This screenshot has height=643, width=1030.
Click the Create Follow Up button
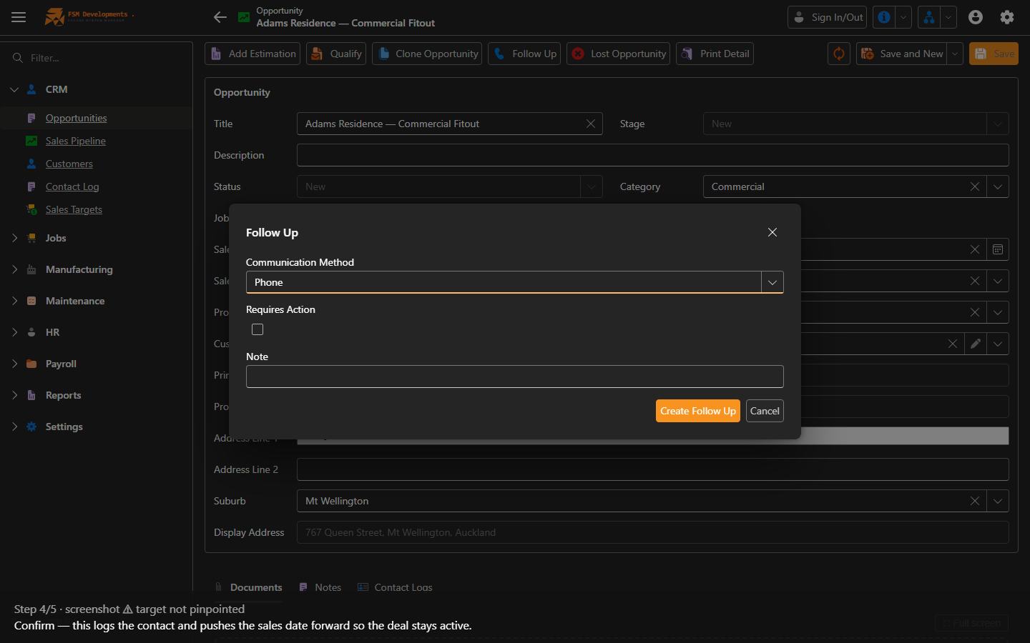[697, 411]
